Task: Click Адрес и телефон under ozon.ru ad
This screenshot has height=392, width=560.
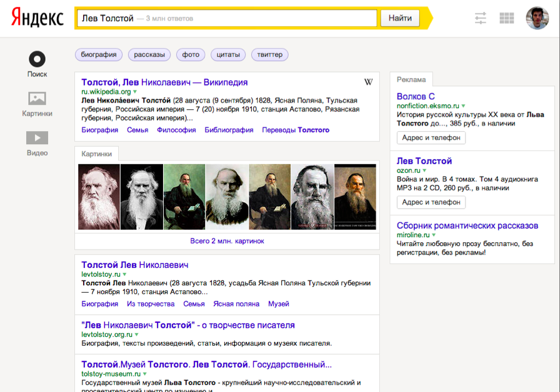Action: pos(431,202)
